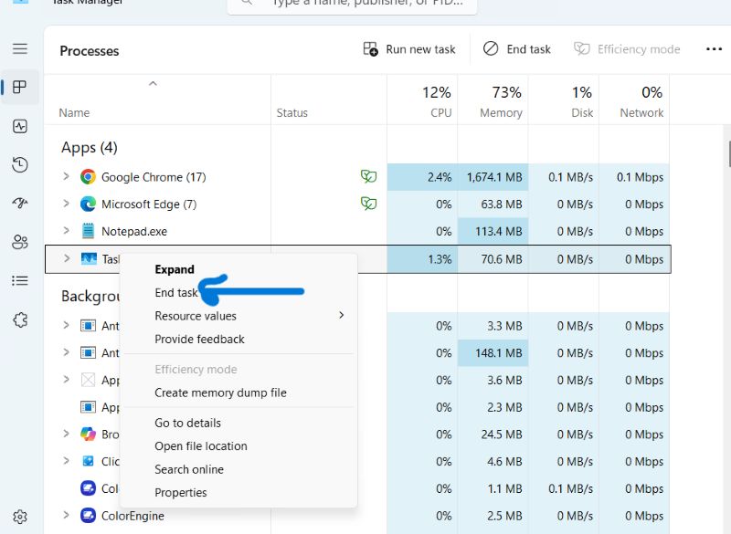The image size is (731, 534).
Task: Open Resource values submenu arrow
Action: [x=341, y=315]
